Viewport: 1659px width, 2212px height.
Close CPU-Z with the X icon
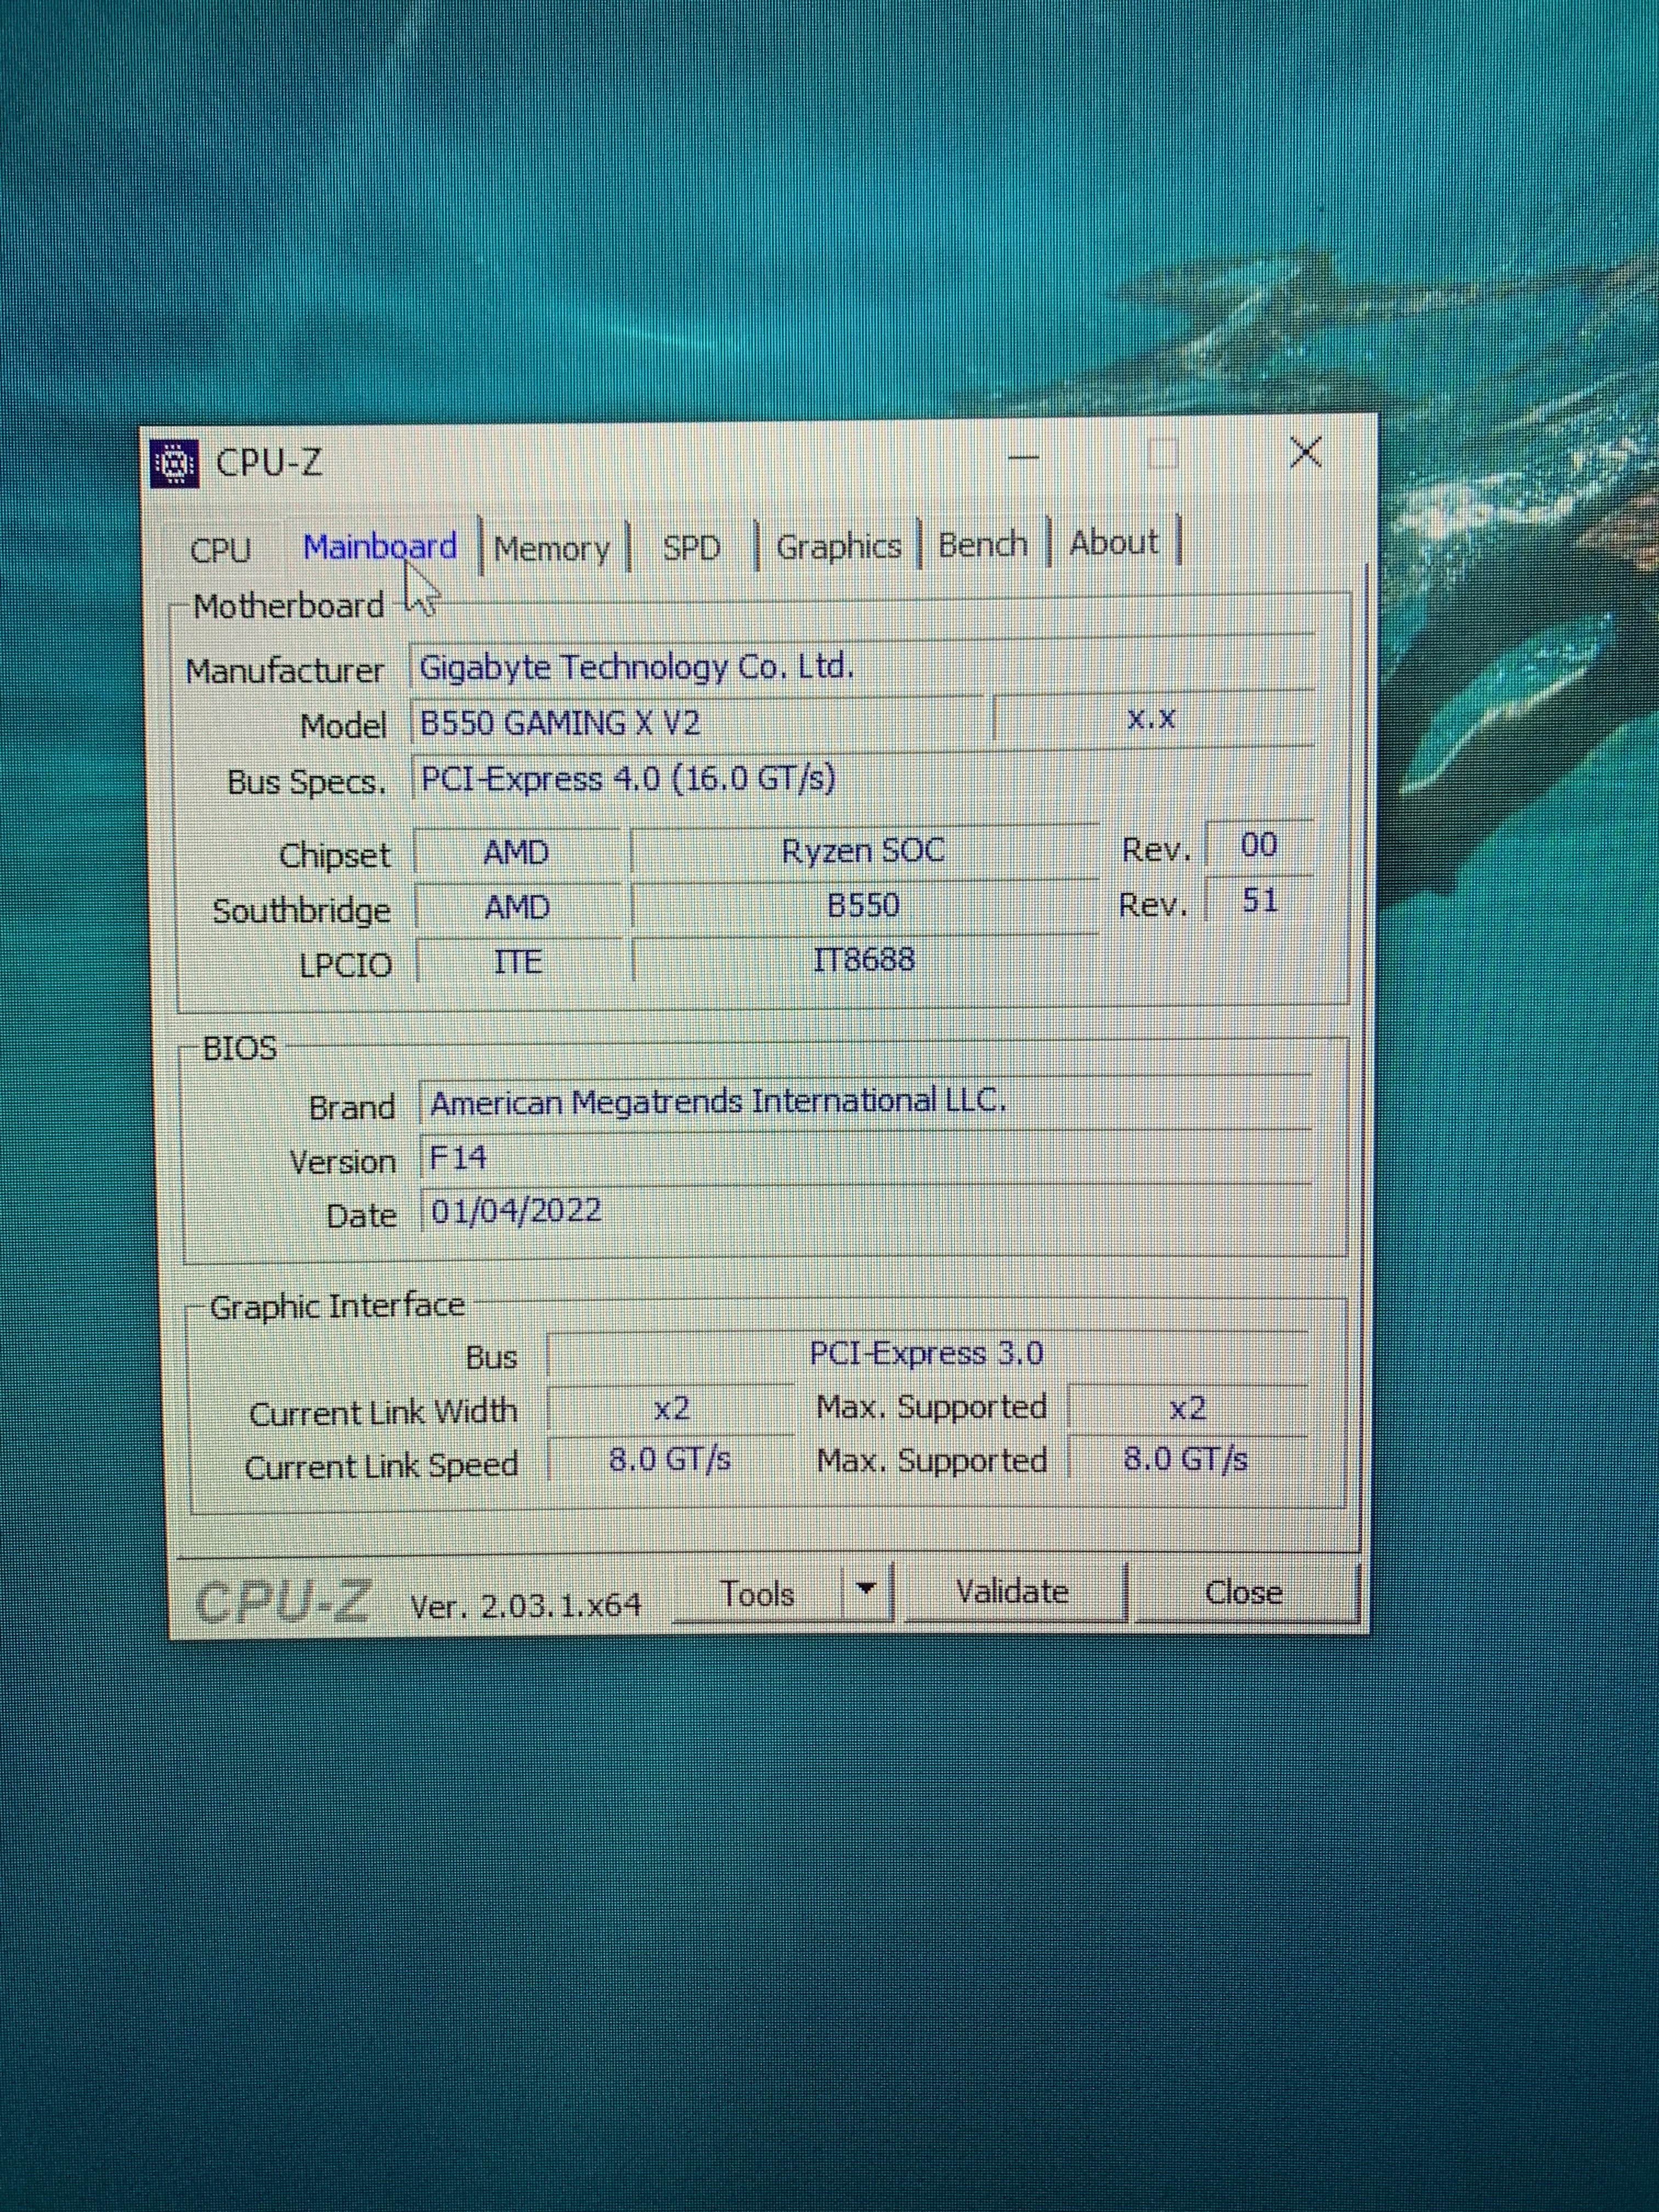coord(1305,453)
